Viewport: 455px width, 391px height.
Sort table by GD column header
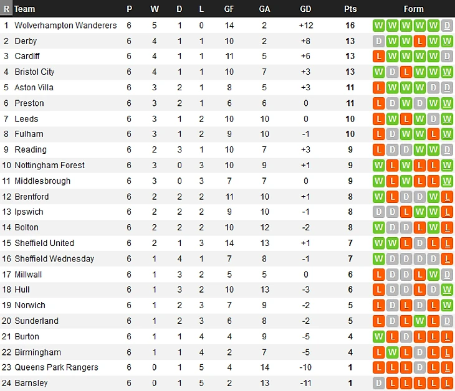305,9
